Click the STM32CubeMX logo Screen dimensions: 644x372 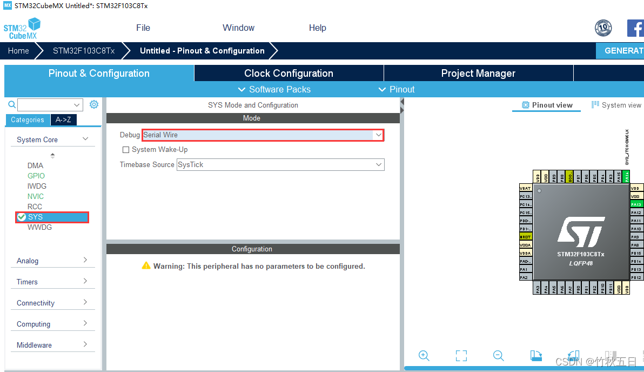tap(22, 28)
